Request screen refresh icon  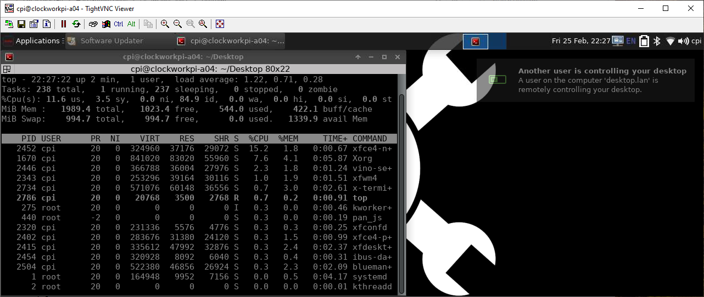[76, 24]
